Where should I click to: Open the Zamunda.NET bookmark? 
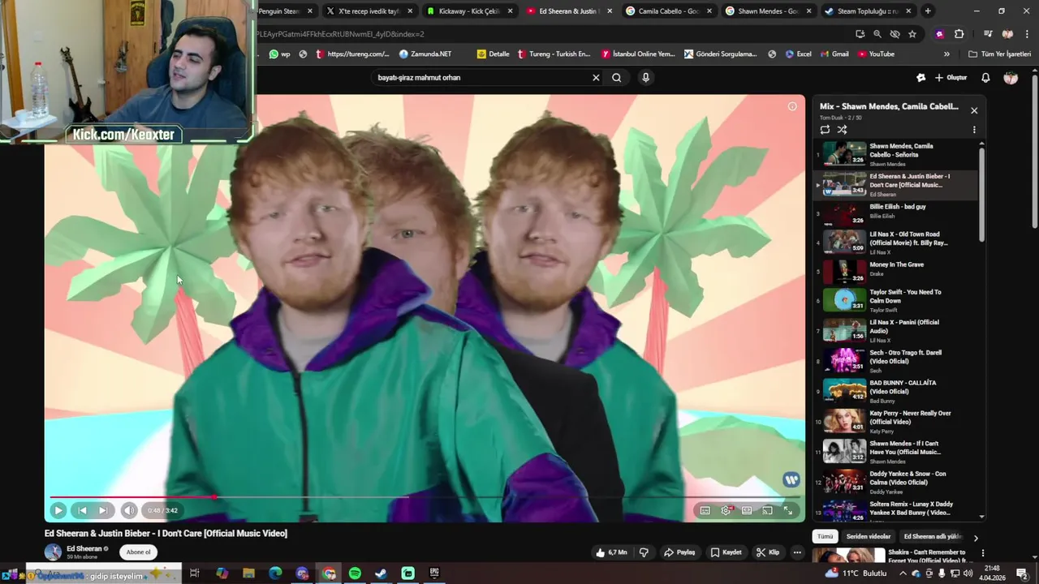tap(425, 54)
